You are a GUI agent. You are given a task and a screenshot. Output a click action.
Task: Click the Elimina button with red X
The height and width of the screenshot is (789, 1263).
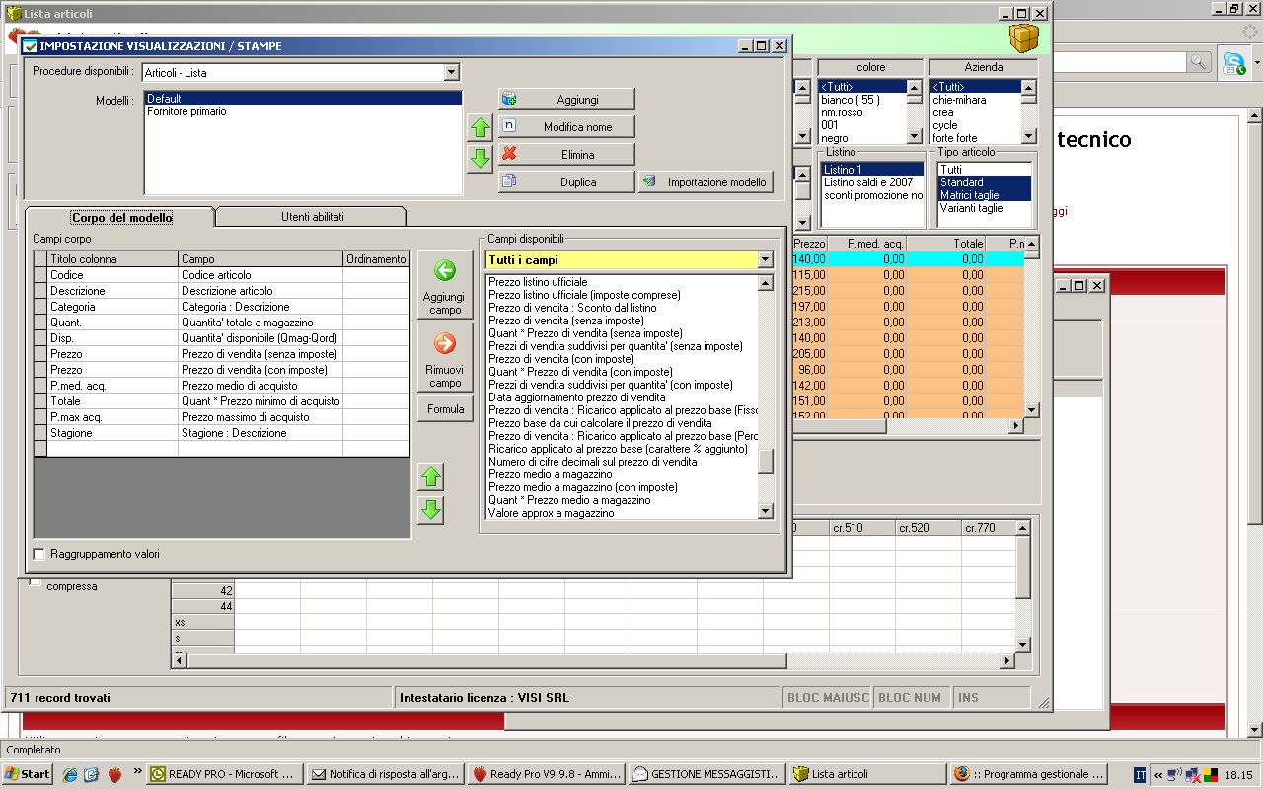(565, 155)
